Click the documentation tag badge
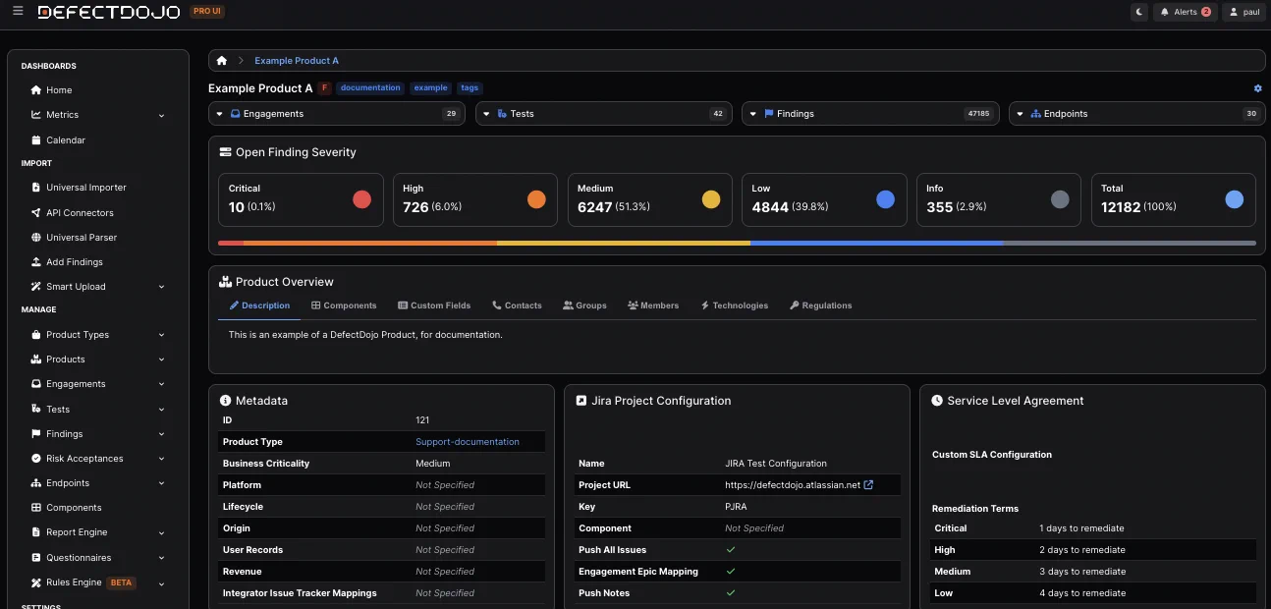The width and height of the screenshot is (1271, 609). pyautogui.click(x=370, y=88)
